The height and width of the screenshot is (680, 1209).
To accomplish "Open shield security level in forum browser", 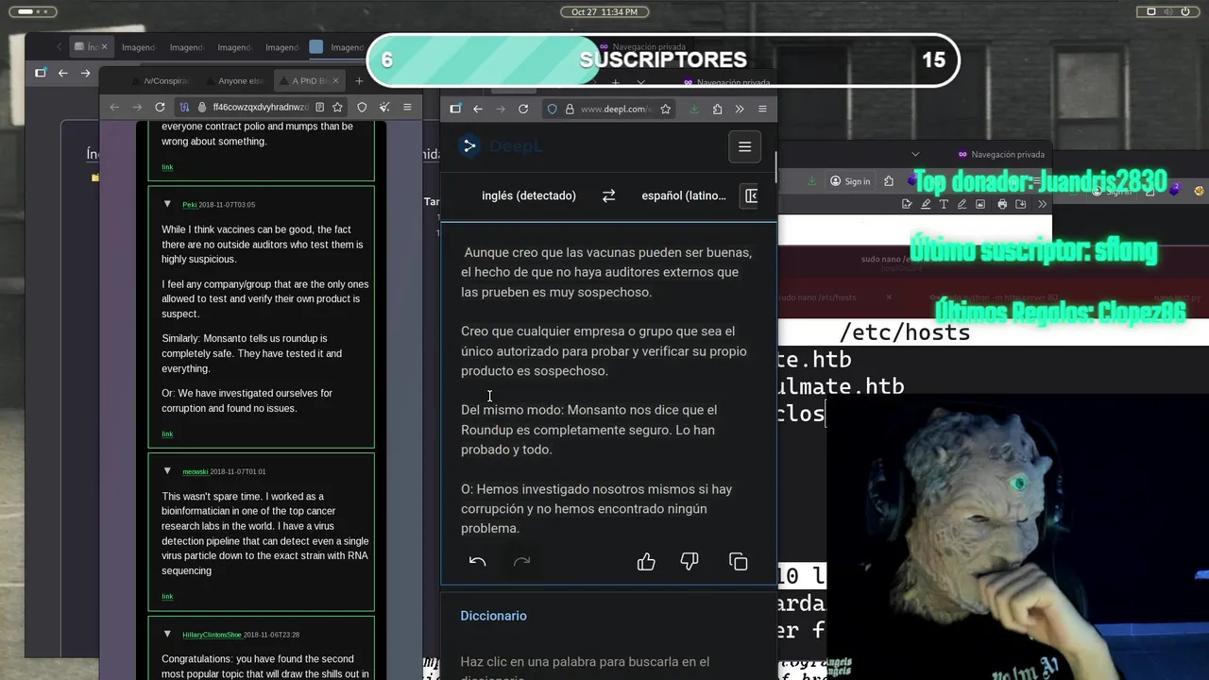I will click(362, 108).
